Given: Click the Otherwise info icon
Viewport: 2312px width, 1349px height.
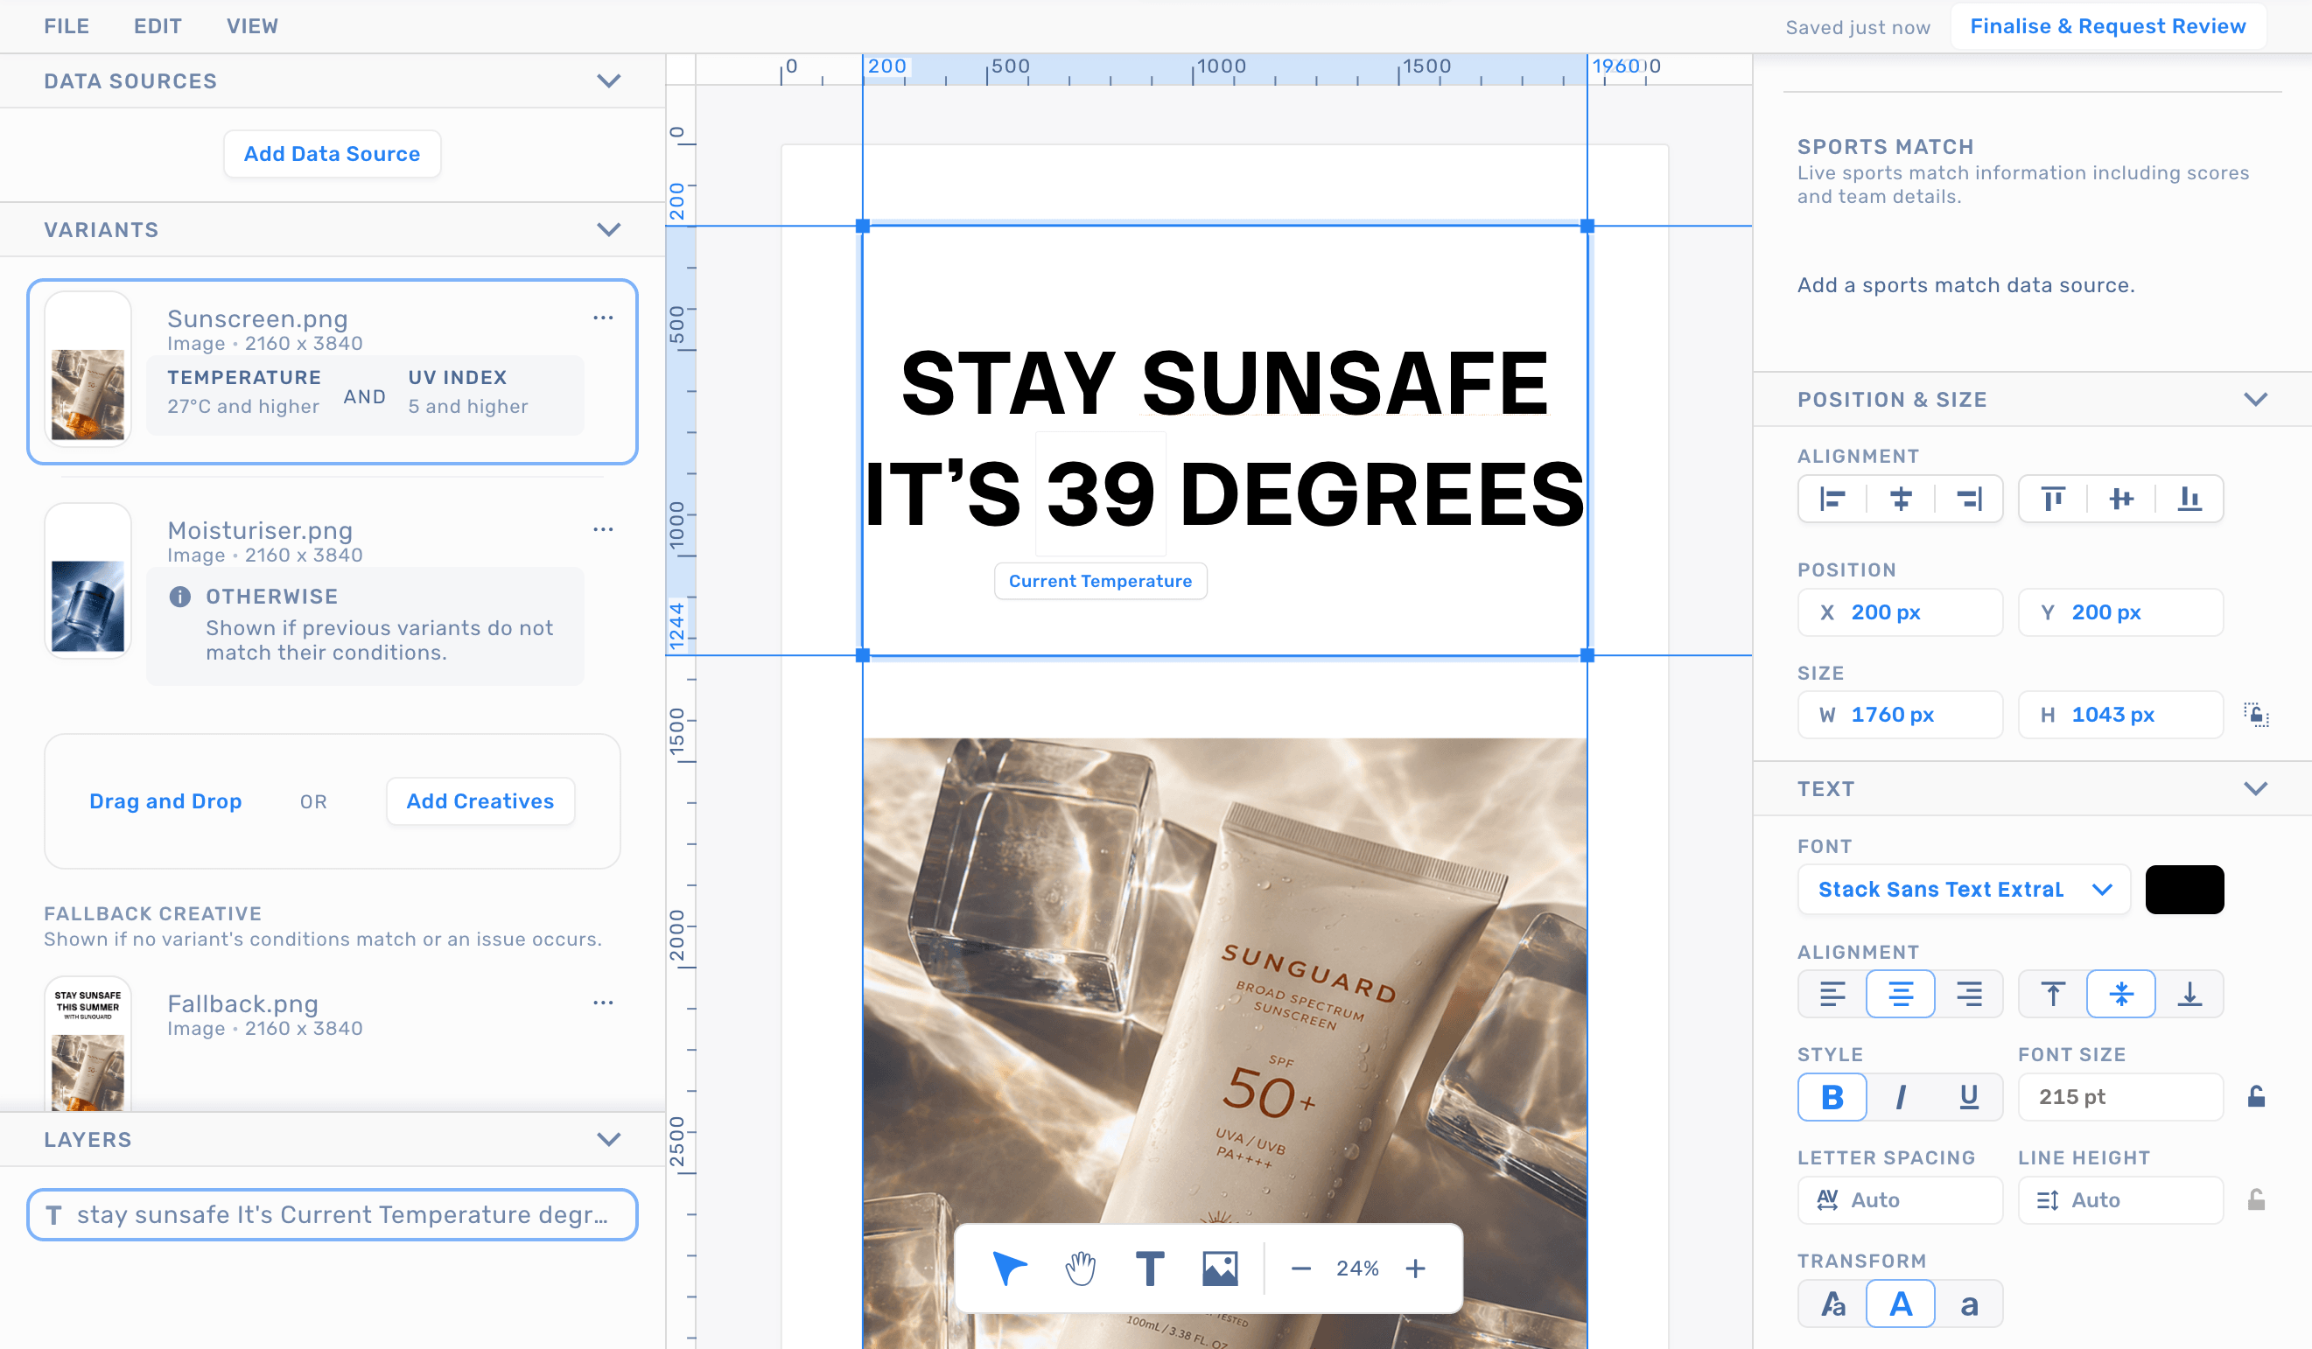Looking at the screenshot, I should click(x=179, y=596).
